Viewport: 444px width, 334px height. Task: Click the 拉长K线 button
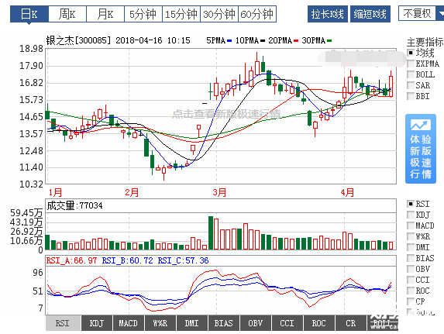tap(327, 14)
